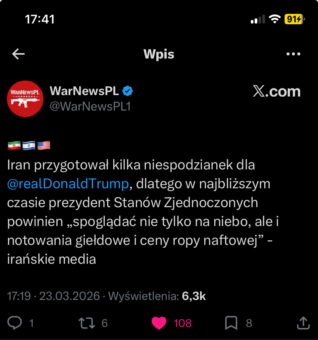The height and width of the screenshot is (340, 318).
Task: Open the reposts count showing 6
Action: pos(105,323)
